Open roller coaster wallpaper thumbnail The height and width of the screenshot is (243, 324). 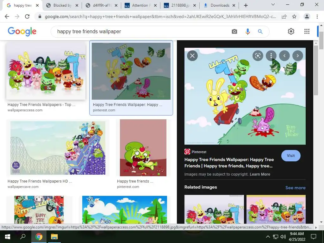58,148
